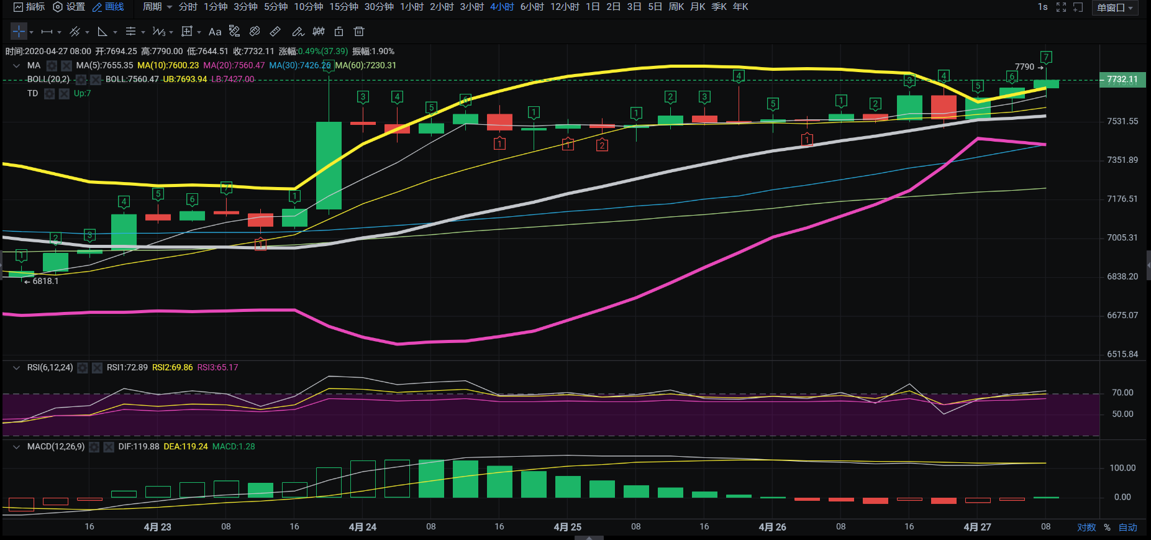Click the eraser tool icon

point(255,32)
